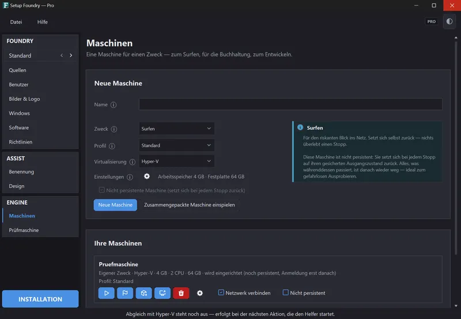Open the Datei menu
This screenshot has height=319, width=461.
point(16,22)
